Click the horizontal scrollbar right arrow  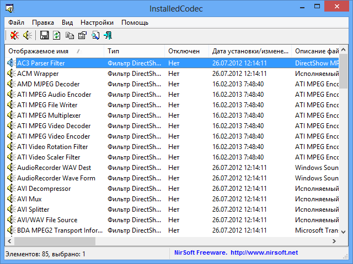(x=334, y=241)
